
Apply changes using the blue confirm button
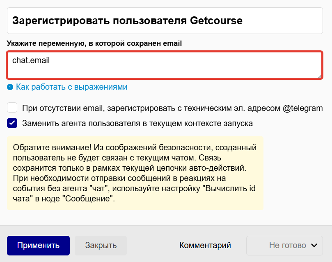pos(38,245)
